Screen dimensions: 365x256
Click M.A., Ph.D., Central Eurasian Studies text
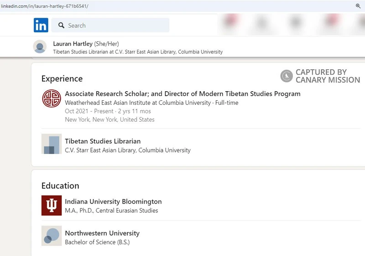111,210
